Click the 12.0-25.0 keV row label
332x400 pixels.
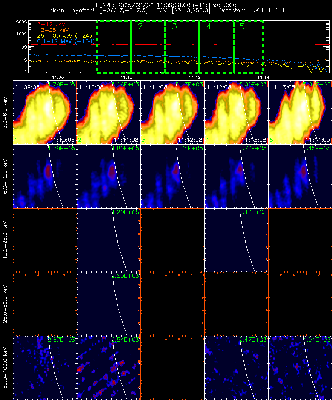point(5,240)
